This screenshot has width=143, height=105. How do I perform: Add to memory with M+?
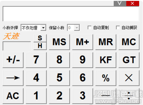[82, 42]
